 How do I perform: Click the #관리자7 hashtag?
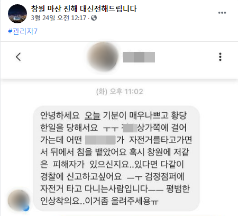pos(23,31)
